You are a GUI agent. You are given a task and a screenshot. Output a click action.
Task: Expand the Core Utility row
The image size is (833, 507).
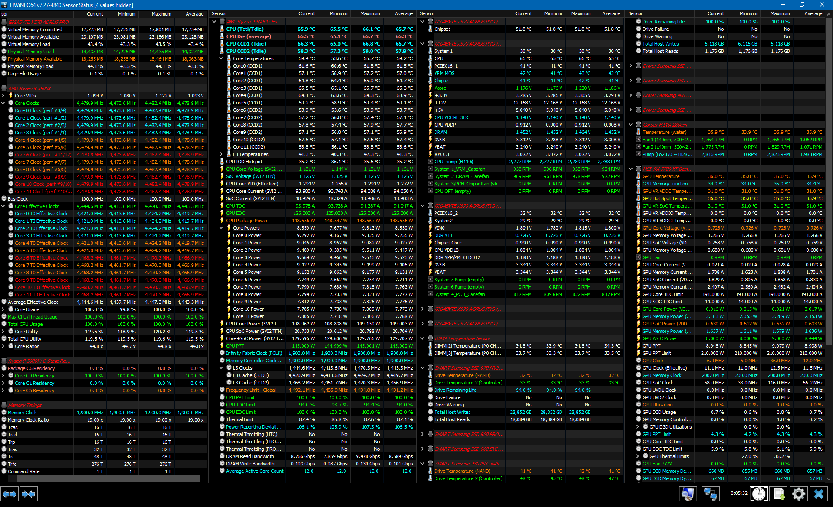click(x=3, y=331)
